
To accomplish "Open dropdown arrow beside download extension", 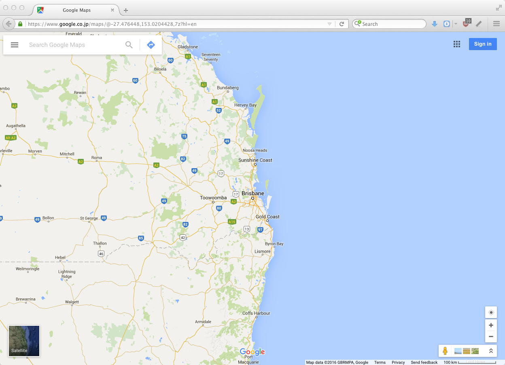I will pos(456,24).
